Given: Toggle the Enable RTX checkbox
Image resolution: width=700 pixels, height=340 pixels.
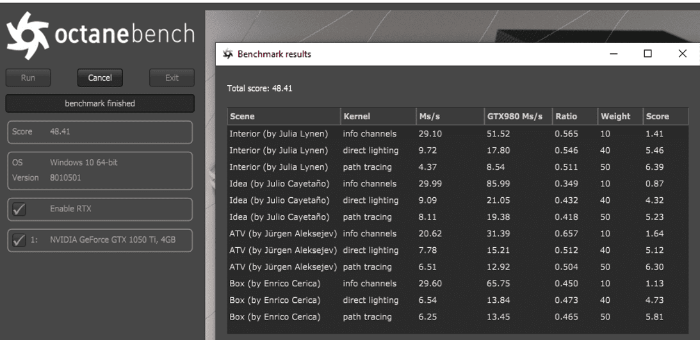Looking at the screenshot, I should click(x=19, y=209).
